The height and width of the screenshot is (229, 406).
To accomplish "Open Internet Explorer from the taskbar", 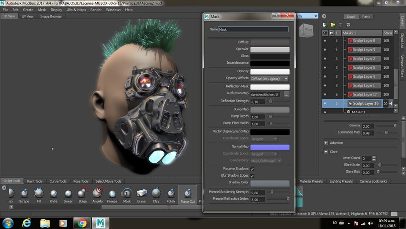I will click(x=26, y=223).
